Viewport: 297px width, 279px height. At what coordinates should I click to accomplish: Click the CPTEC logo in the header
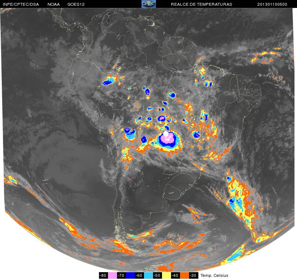(x=149, y=4)
